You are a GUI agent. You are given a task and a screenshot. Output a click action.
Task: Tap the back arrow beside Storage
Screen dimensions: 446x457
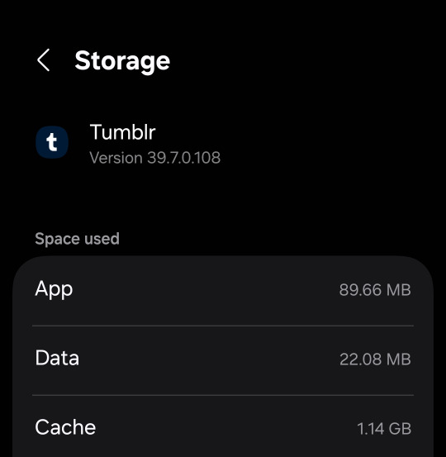click(44, 60)
